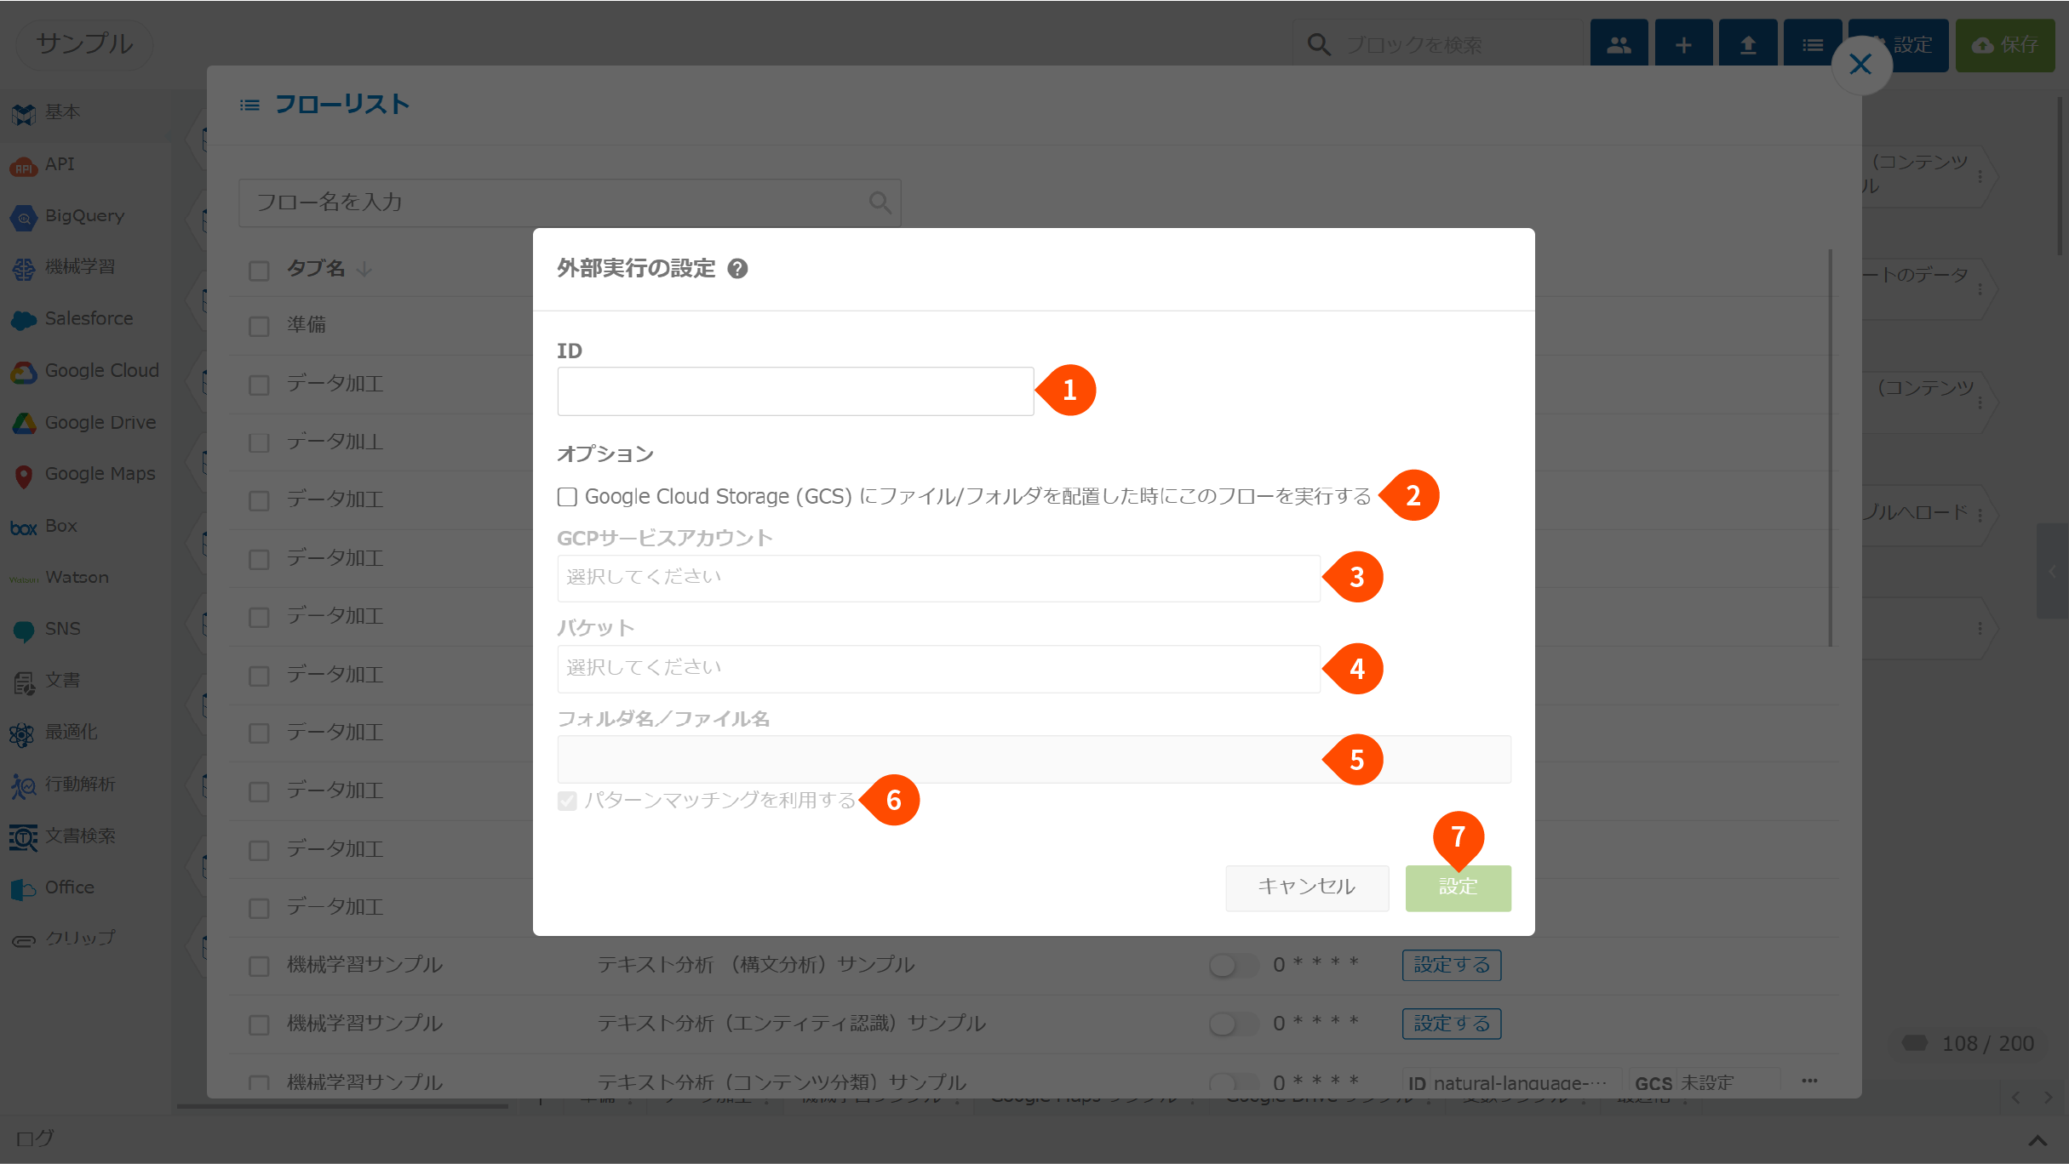The width and height of the screenshot is (2069, 1164).
Task: Toggle the パターンマッチングを利用する checkbox
Action: pos(567,801)
